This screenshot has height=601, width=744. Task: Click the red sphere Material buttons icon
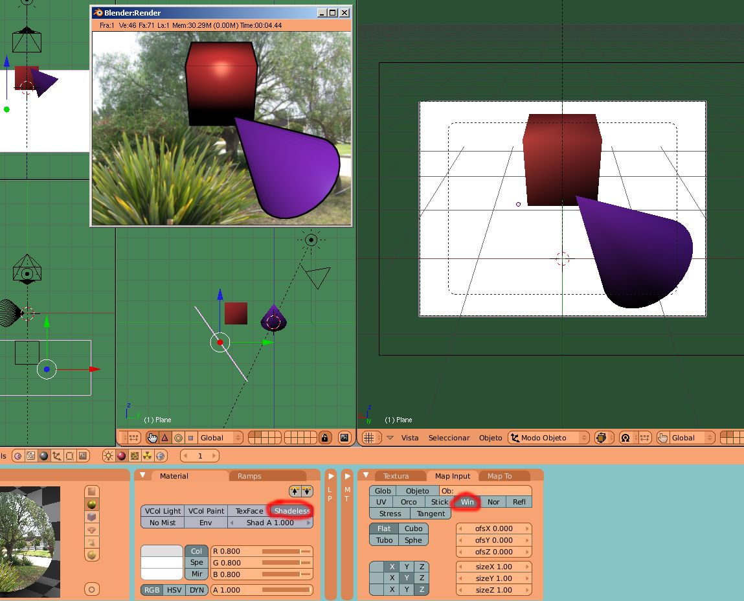click(121, 456)
